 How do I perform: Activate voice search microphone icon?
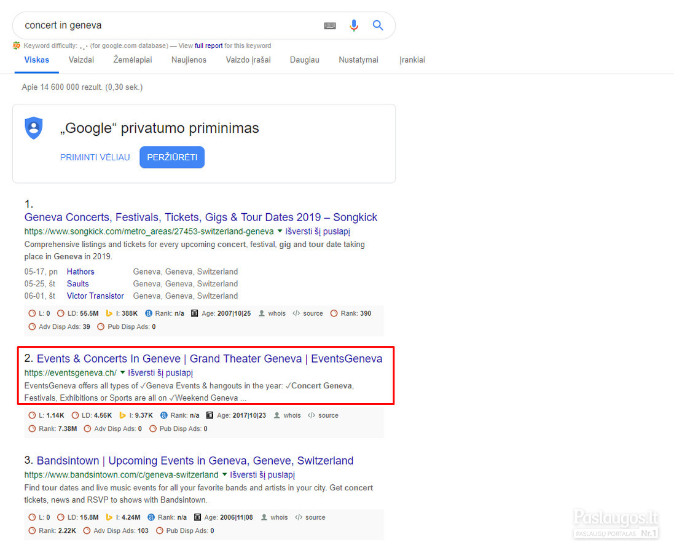pos(354,25)
